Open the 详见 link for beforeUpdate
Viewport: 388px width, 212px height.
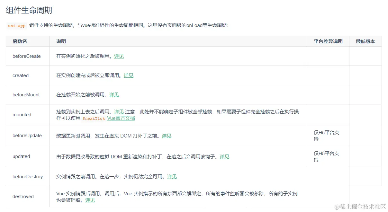tap(167, 136)
